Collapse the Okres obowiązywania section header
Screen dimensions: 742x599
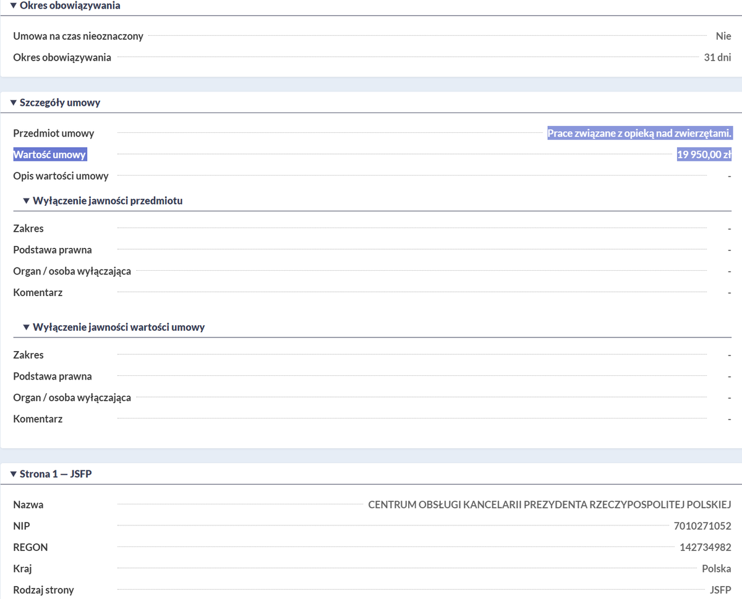(65, 6)
